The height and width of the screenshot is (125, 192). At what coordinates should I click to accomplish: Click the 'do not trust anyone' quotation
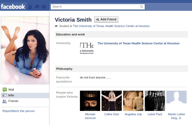click(x=95, y=78)
